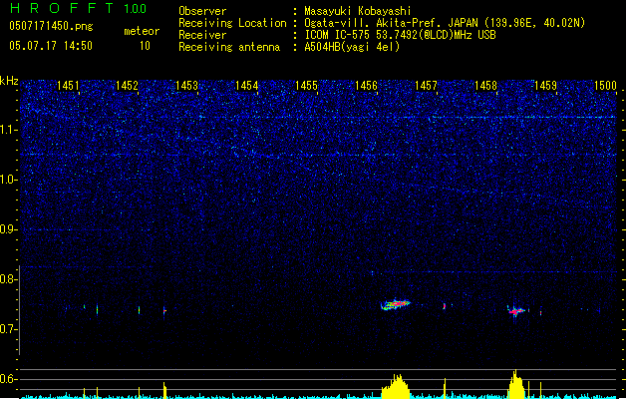Click the 1455 time axis label
This screenshot has width=627, height=399.
[x=306, y=86]
